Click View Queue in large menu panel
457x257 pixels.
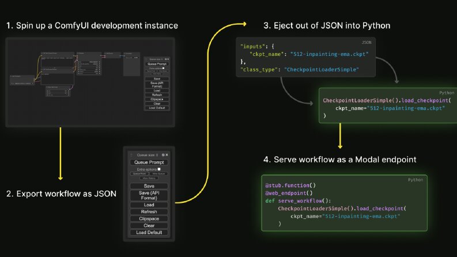[158, 173]
